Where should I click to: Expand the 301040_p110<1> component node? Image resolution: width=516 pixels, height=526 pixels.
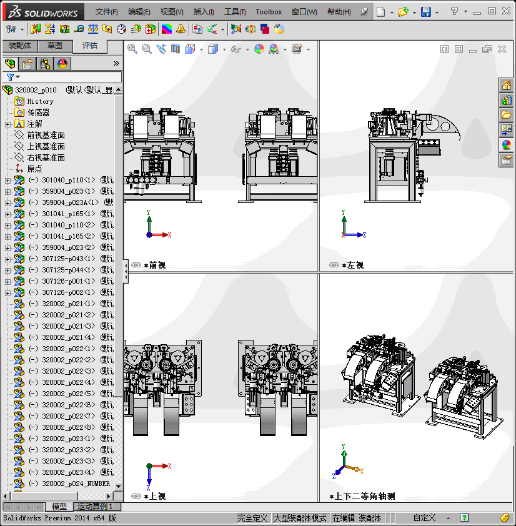(x=7, y=181)
